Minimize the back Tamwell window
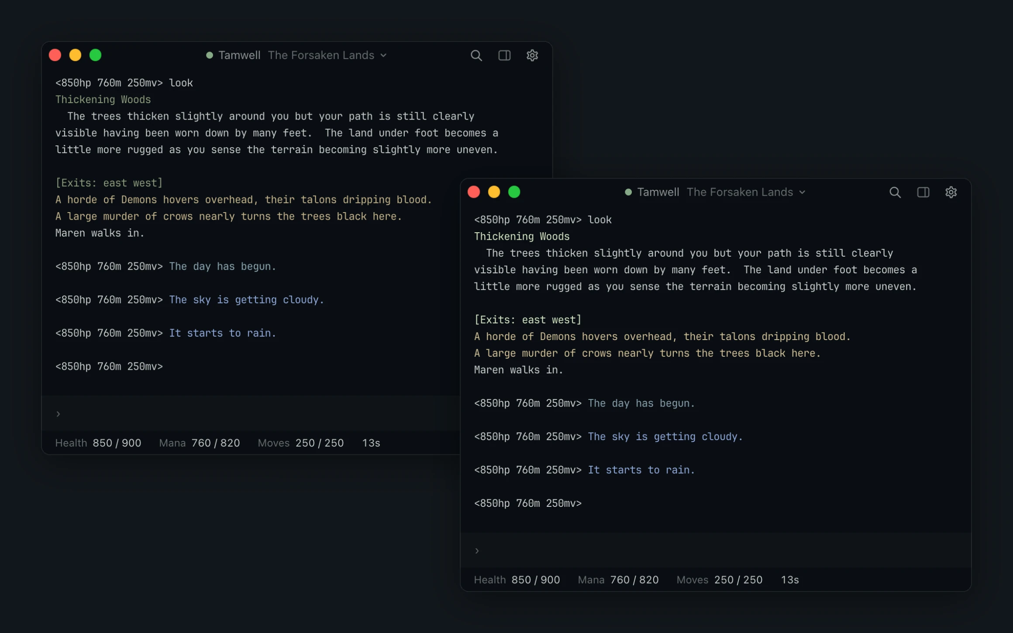Screen dimensions: 1013x633 pos(75,55)
